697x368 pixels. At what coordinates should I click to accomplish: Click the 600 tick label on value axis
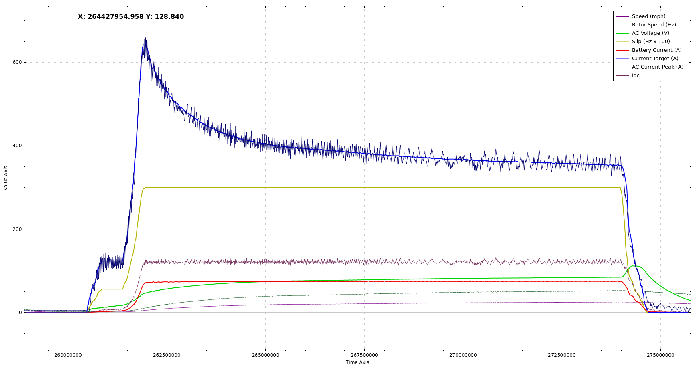pos(17,62)
